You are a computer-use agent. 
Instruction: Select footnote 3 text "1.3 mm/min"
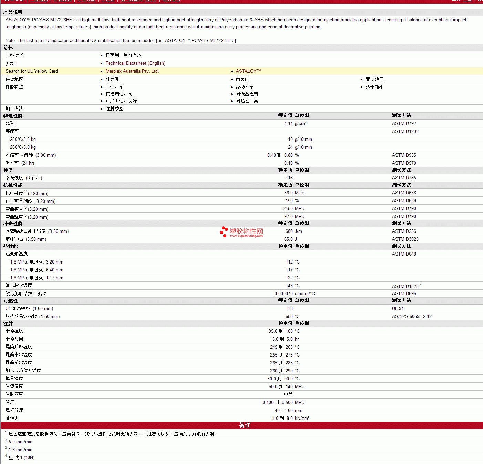[21, 450]
